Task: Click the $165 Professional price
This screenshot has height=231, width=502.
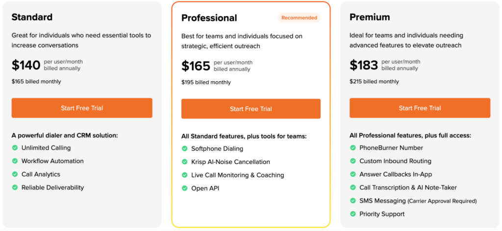Action: pyautogui.click(x=196, y=66)
